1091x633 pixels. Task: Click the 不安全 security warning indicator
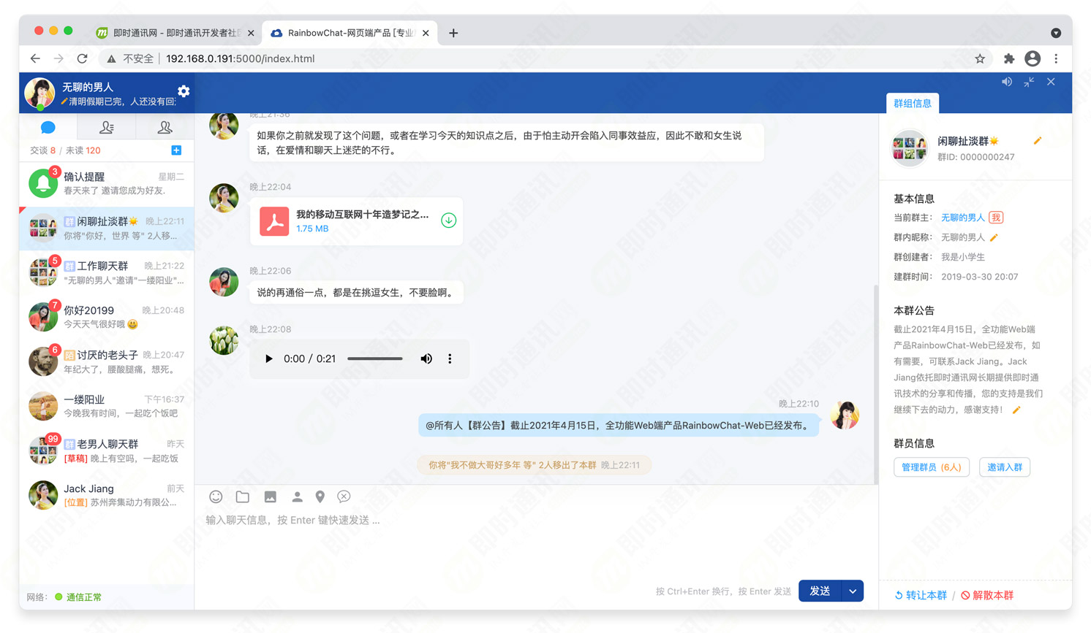pos(130,58)
